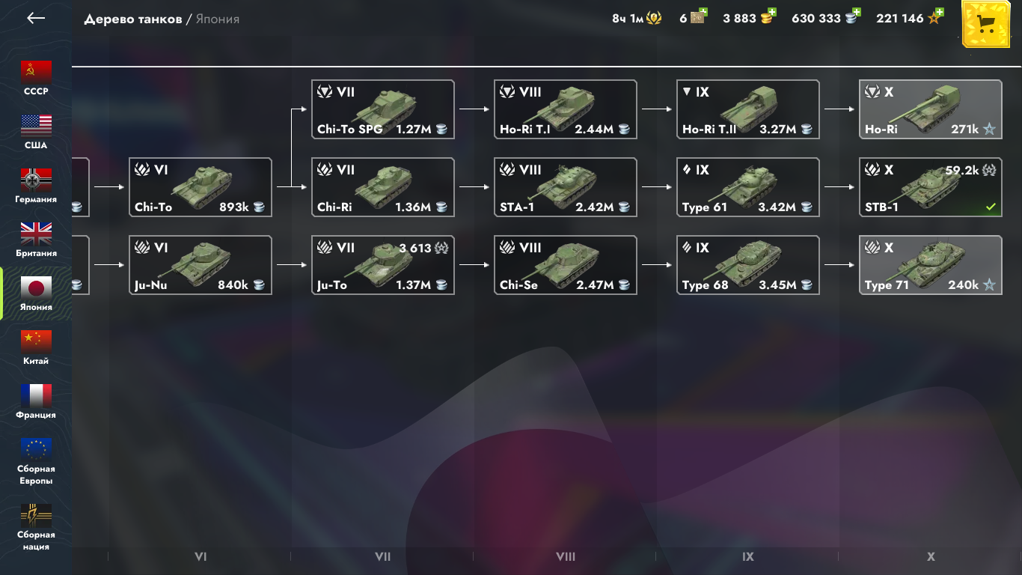Click the back arrow icon
Viewport: 1022px width, 575px height.
[36, 18]
